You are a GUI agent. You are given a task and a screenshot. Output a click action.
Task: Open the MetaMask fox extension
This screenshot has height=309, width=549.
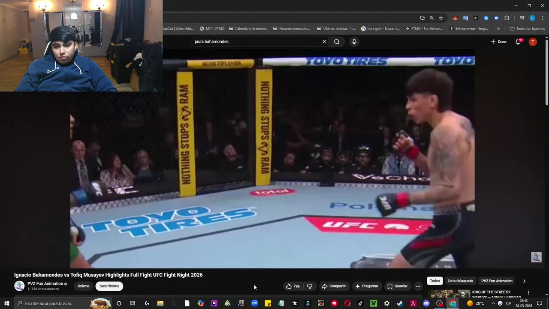pos(455,18)
